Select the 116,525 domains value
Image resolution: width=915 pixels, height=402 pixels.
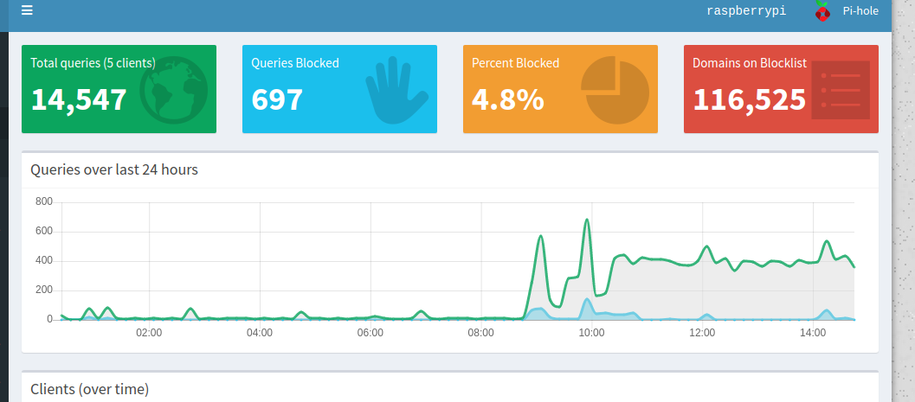(x=750, y=99)
